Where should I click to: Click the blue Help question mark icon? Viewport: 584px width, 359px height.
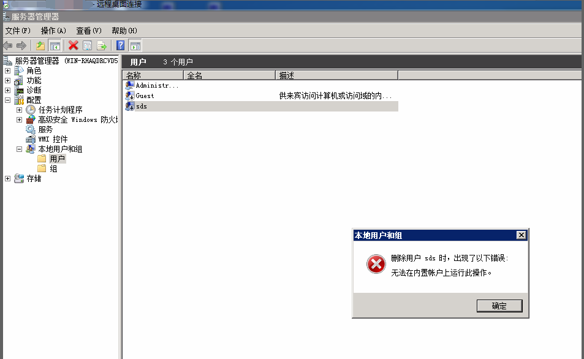121,45
